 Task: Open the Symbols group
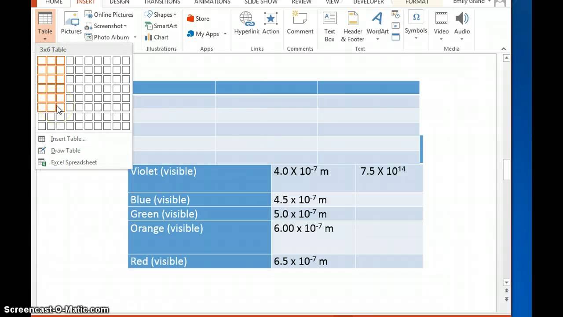[416, 26]
